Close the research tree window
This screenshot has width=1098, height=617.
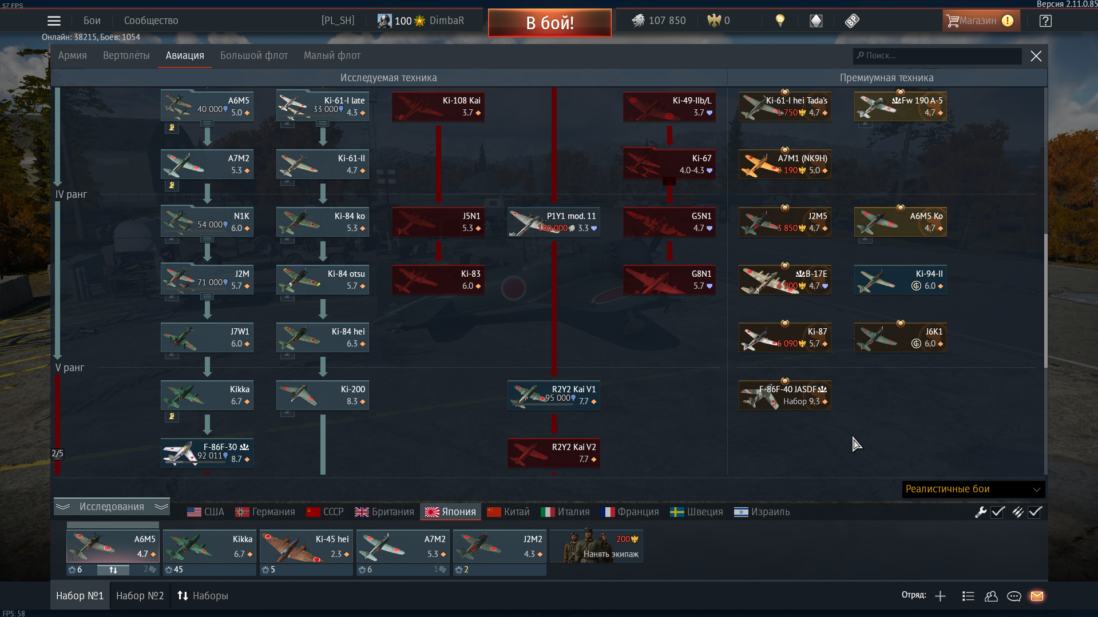point(1036,56)
